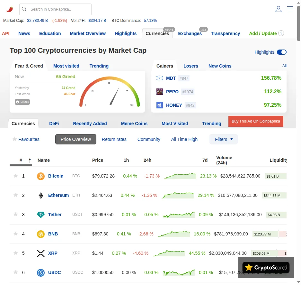Open the Bitcoin name link
The width and height of the screenshot is (301, 285).
point(56,176)
